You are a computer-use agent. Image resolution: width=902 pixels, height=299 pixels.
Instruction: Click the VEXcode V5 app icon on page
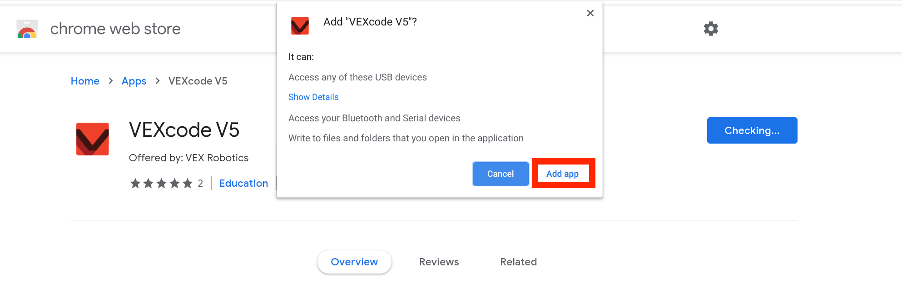pos(93,139)
